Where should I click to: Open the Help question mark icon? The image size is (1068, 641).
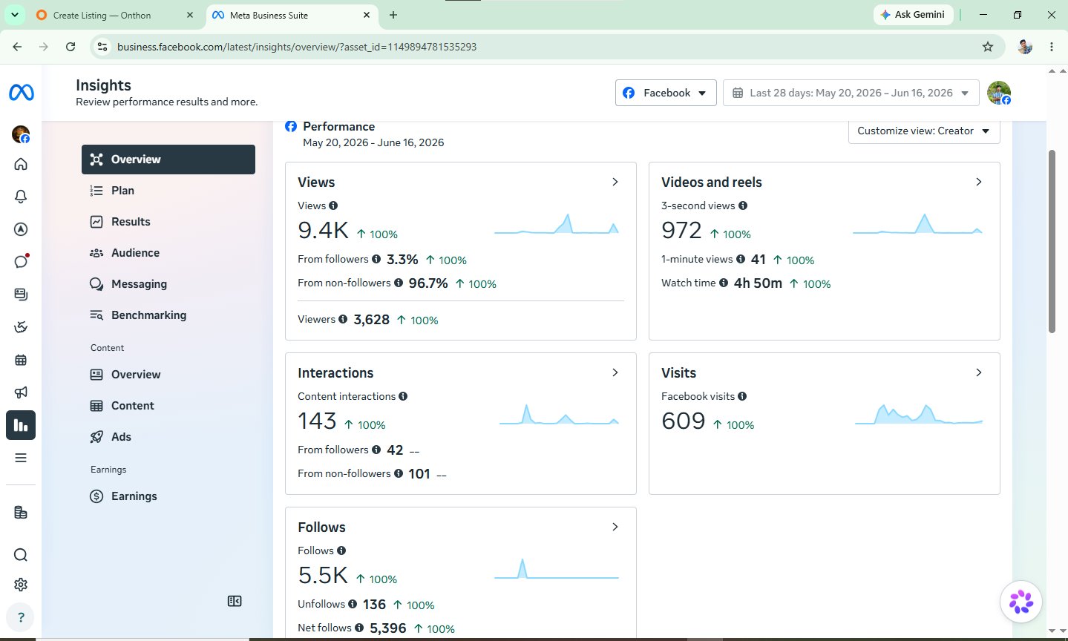point(21,617)
